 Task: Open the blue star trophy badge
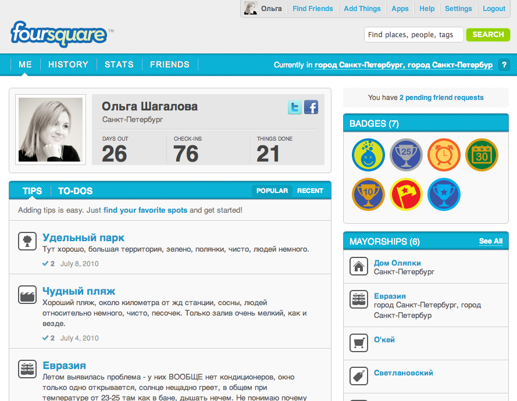click(x=444, y=195)
